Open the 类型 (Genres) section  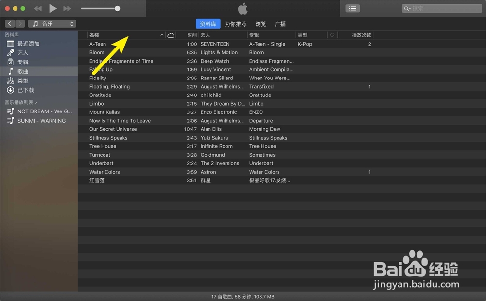point(22,80)
